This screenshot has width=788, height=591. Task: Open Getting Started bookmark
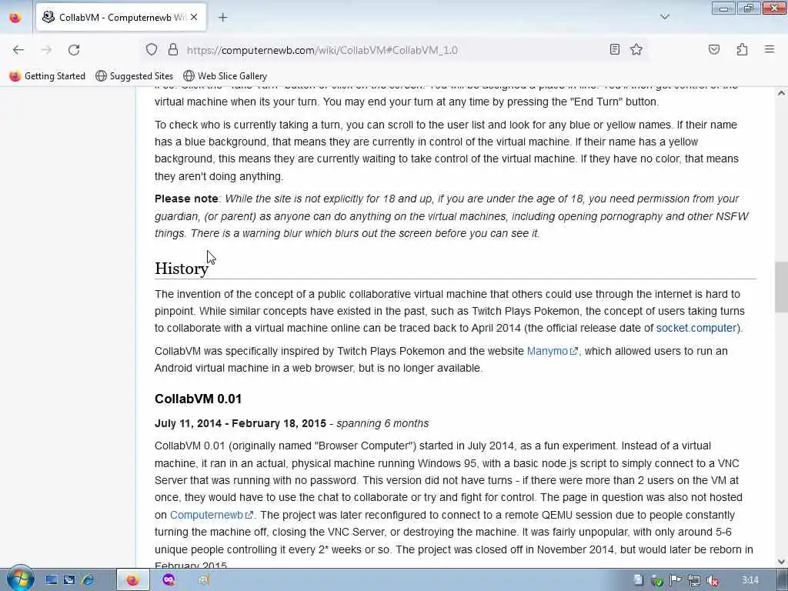(x=48, y=76)
